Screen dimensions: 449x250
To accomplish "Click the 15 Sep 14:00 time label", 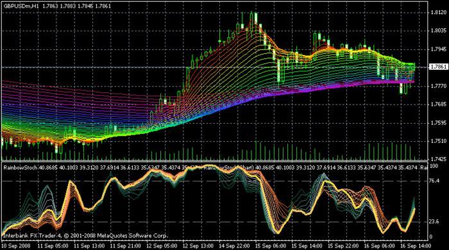I will click(x=307, y=246).
